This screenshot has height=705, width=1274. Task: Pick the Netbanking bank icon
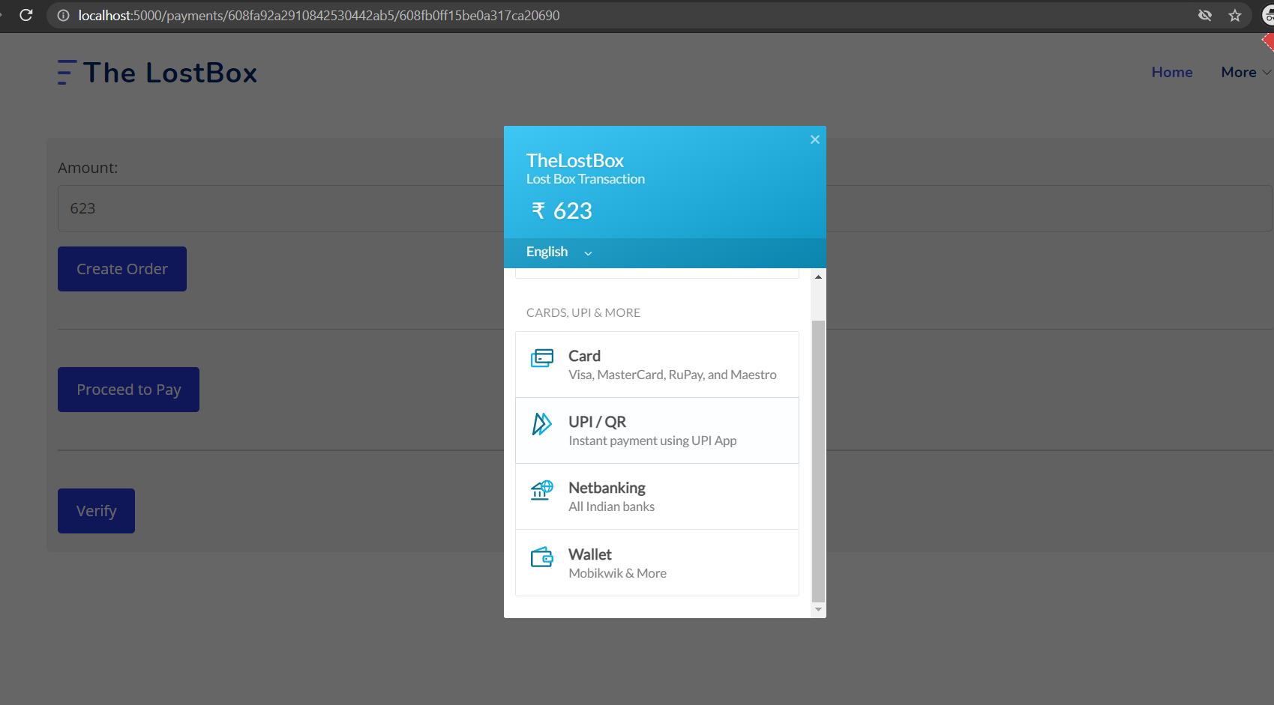click(x=542, y=490)
